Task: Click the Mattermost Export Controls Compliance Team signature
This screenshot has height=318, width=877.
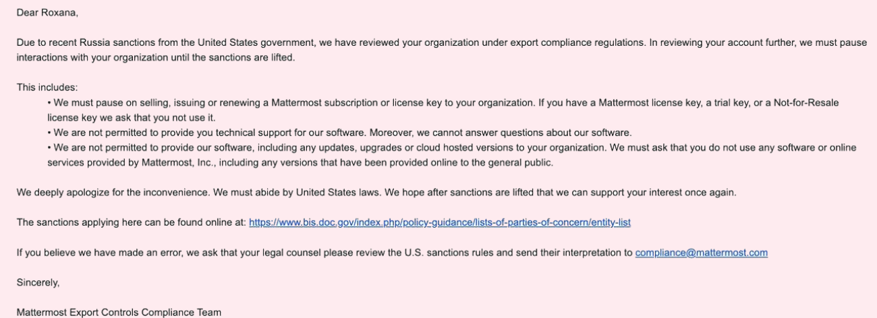Action: [119, 313]
